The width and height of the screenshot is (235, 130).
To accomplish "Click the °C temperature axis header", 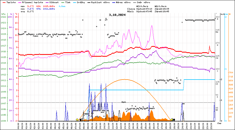I will [16, 14].
